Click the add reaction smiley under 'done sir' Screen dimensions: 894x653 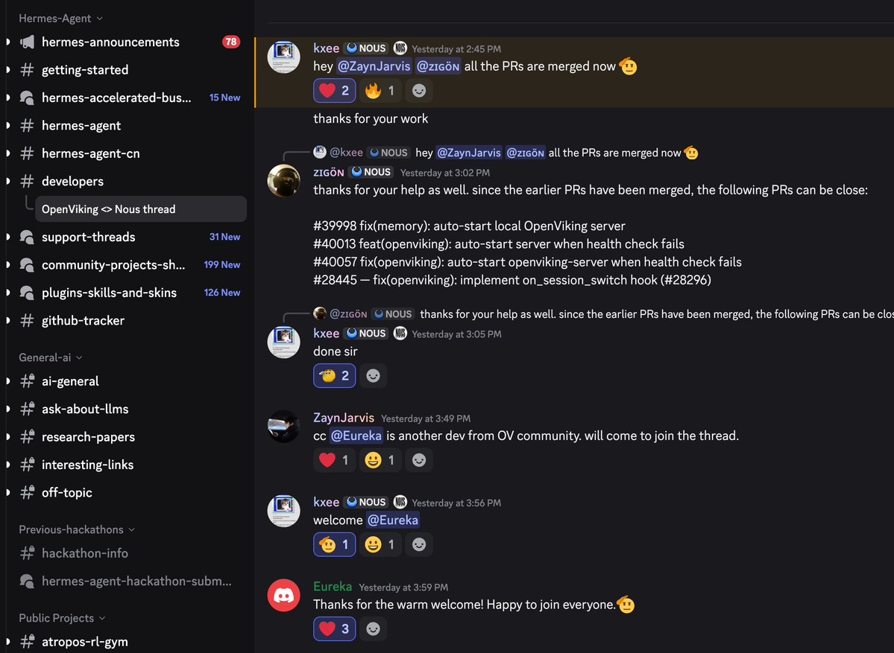(x=373, y=376)
